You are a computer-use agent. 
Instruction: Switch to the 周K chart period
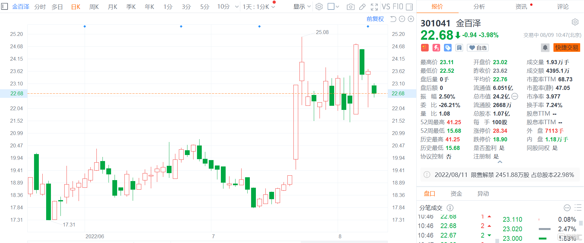[x=94, y=7]
